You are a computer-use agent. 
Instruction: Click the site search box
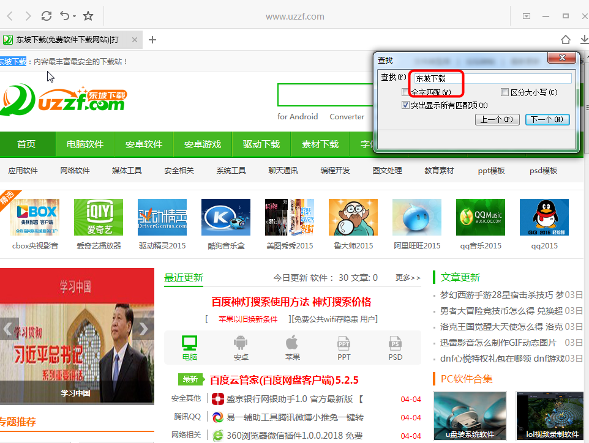(x=325, y=95)
